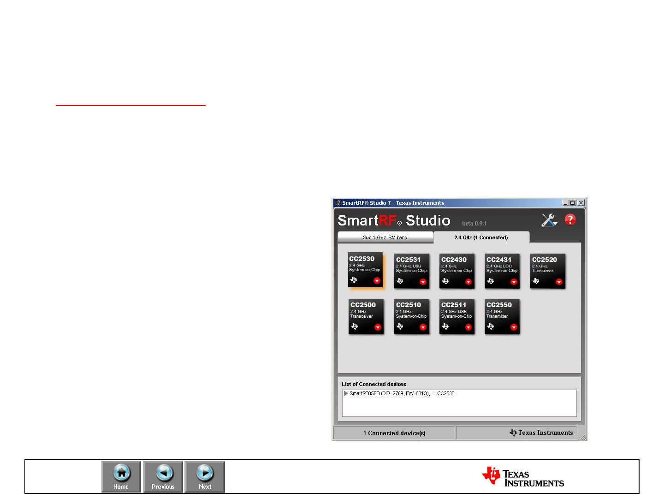Open the red help question mark icon

(570, 219)
